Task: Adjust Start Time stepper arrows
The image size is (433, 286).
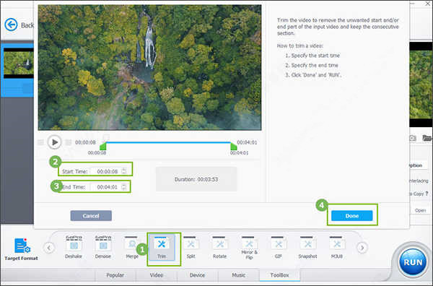Action: point(124,171)
